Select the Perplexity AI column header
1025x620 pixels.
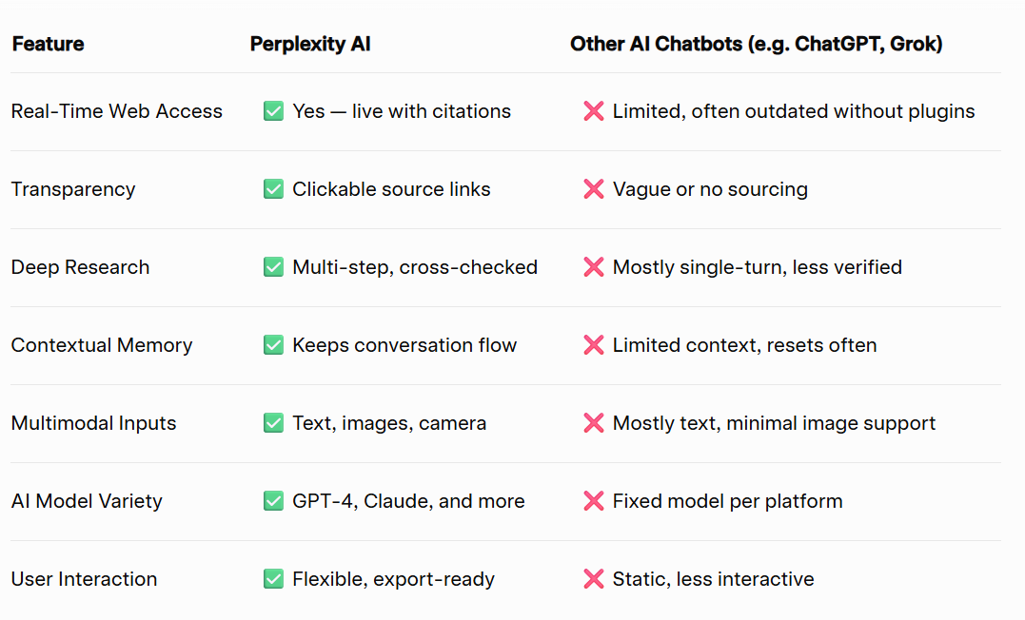[x=310, y=44]
